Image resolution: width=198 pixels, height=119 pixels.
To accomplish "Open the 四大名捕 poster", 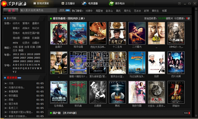I will 176,63.
